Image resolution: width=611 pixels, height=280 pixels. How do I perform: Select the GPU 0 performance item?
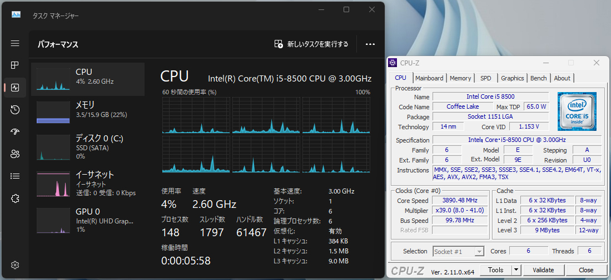pyautogui.click(x=88, y=220)
